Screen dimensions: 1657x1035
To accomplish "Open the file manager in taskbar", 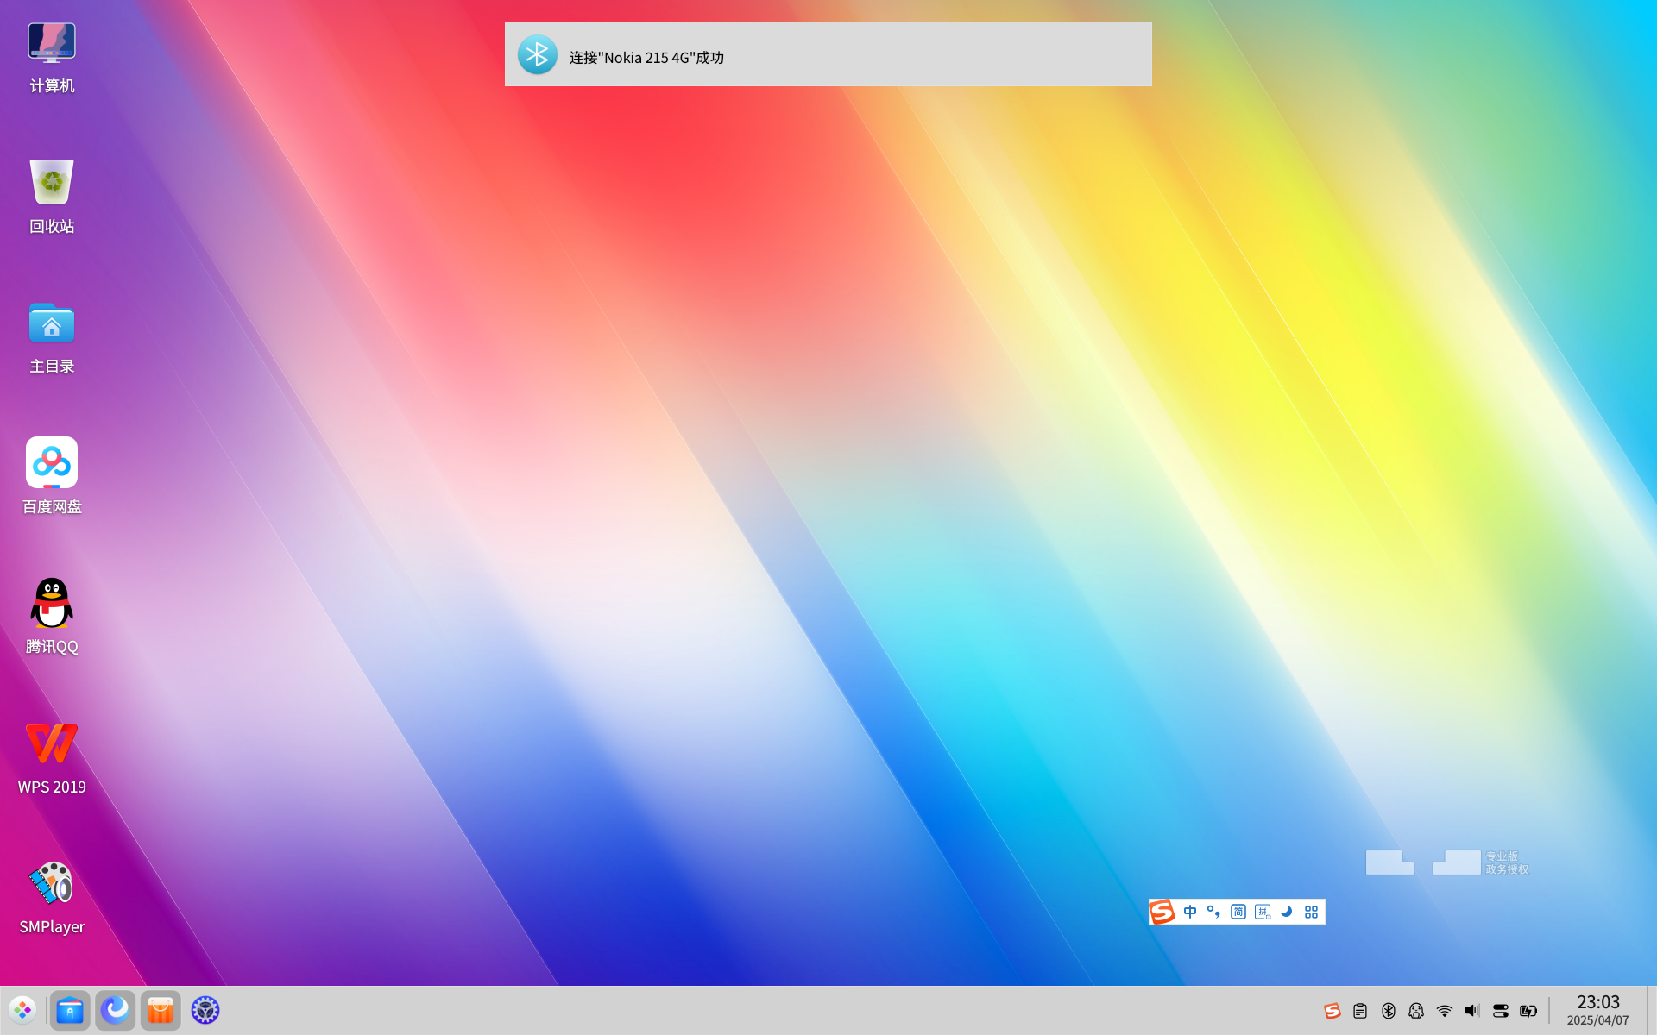I will pos(70,1010).
